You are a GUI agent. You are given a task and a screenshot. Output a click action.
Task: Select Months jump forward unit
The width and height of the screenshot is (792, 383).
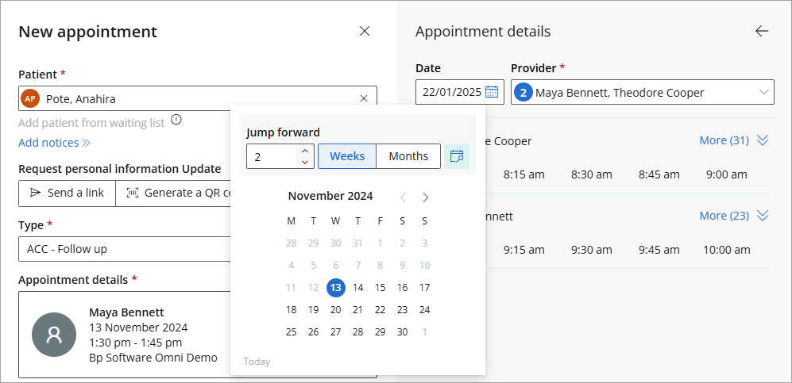coord(408,156)
